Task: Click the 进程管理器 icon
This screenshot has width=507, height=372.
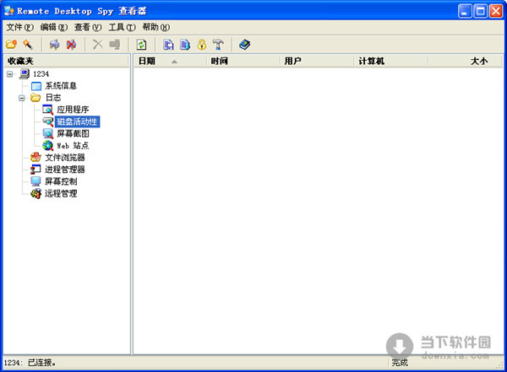Action: tap(35, 170)
